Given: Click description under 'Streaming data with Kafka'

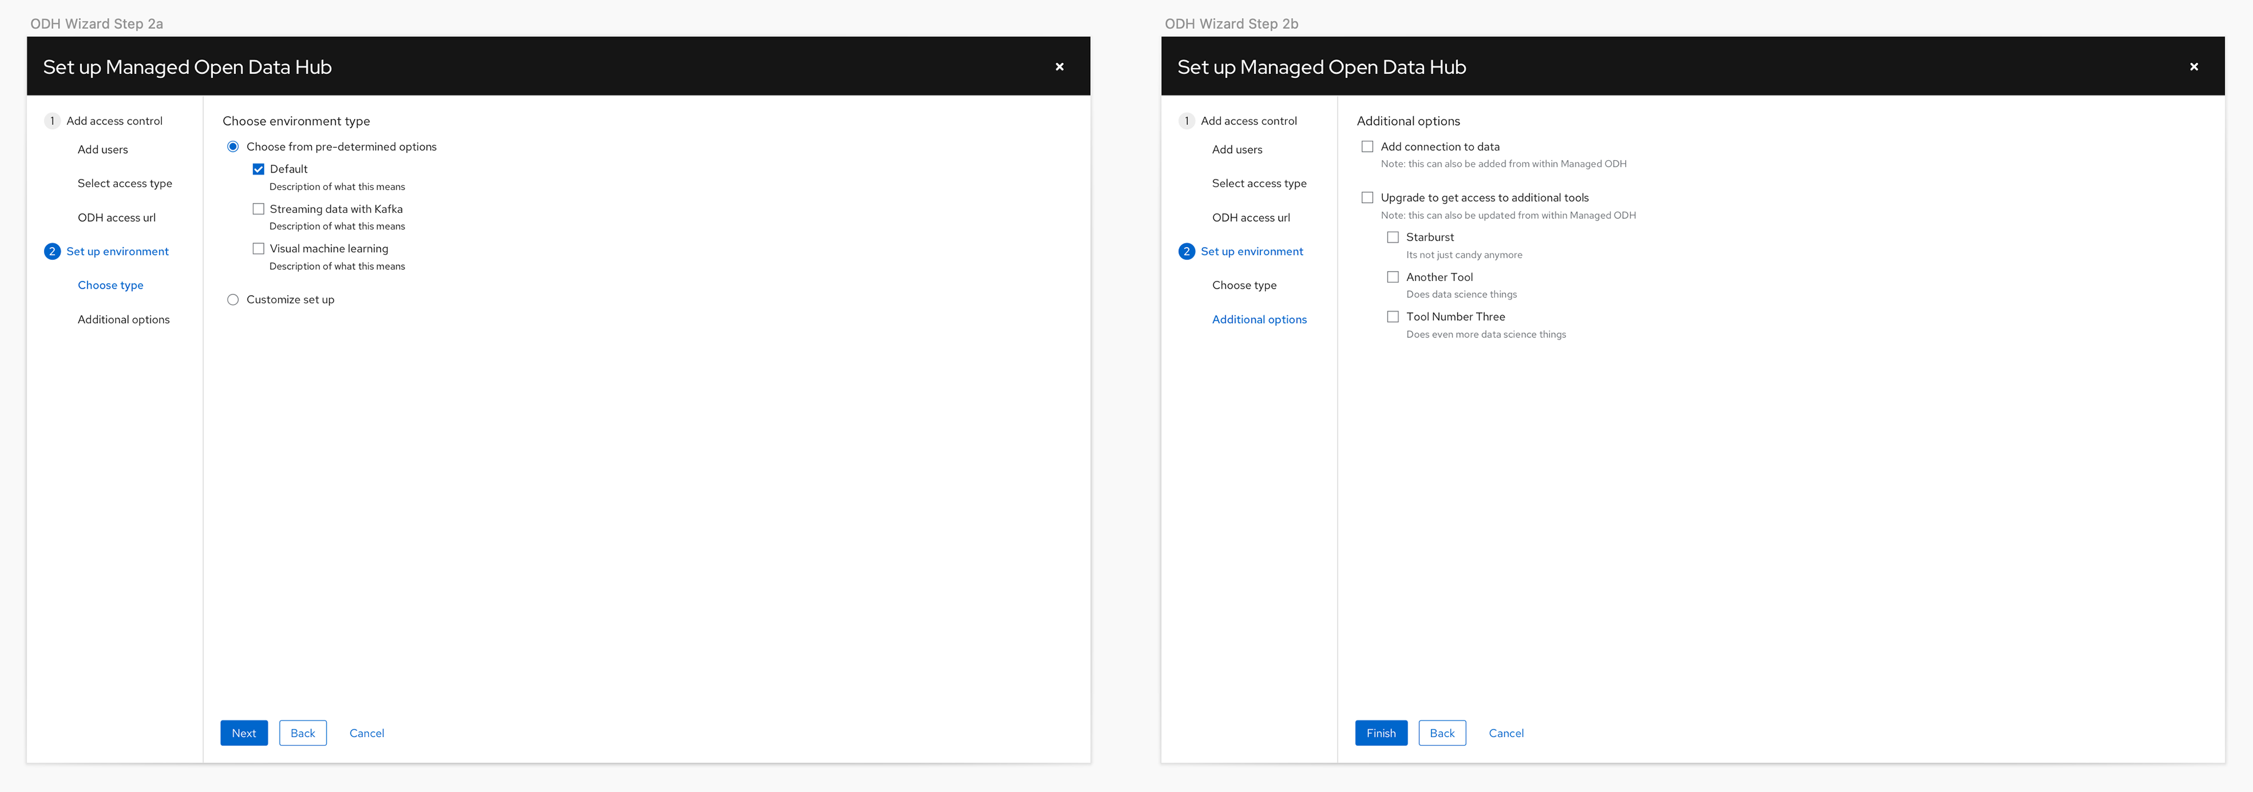Looking at the screenshot, I should (337, 226).
